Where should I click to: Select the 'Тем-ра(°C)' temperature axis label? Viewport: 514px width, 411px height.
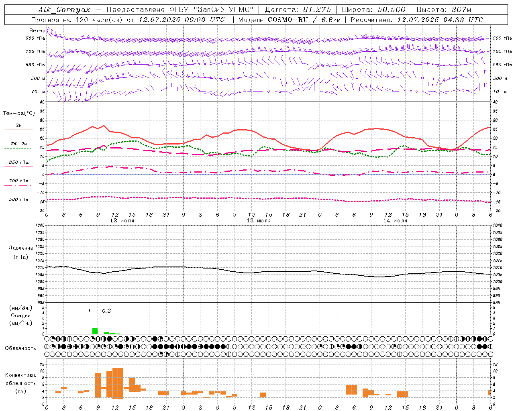pyautogui.click(x=19, y=114)
